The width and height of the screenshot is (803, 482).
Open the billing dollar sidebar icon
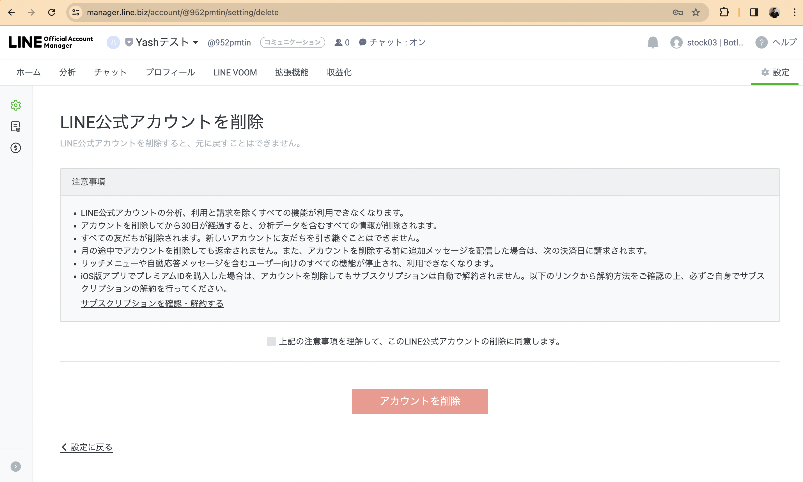click(x=16, y=148)
